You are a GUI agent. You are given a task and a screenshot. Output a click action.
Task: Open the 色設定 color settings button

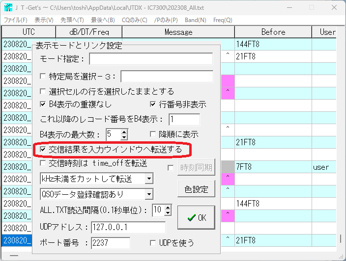pos(196,189)
